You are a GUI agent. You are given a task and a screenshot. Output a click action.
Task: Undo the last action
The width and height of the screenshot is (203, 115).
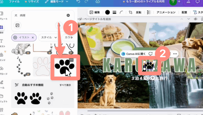pos(78,2)
